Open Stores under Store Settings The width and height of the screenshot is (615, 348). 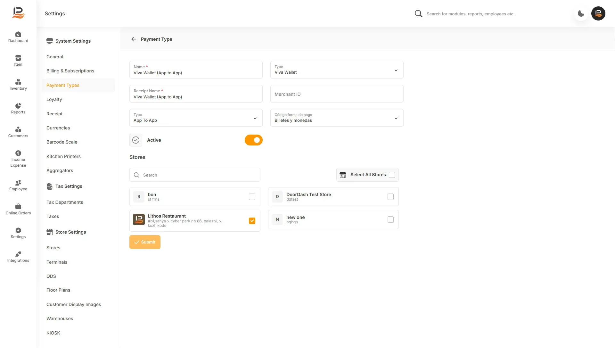coord(53,248)
